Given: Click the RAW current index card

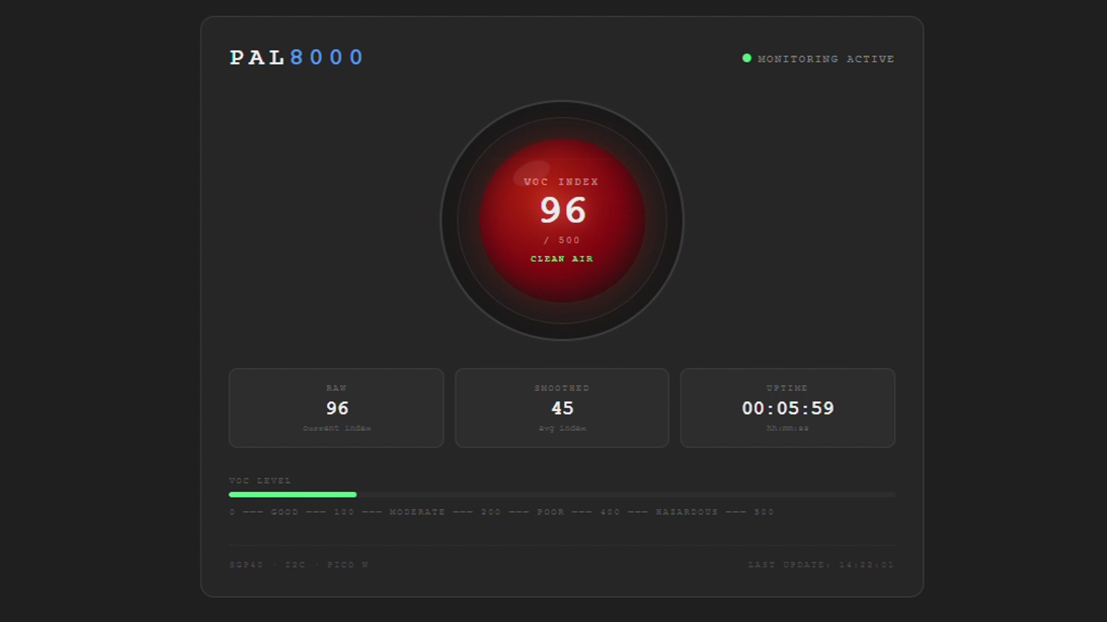Looking at the screenshot, I should [x=336, y=408].
